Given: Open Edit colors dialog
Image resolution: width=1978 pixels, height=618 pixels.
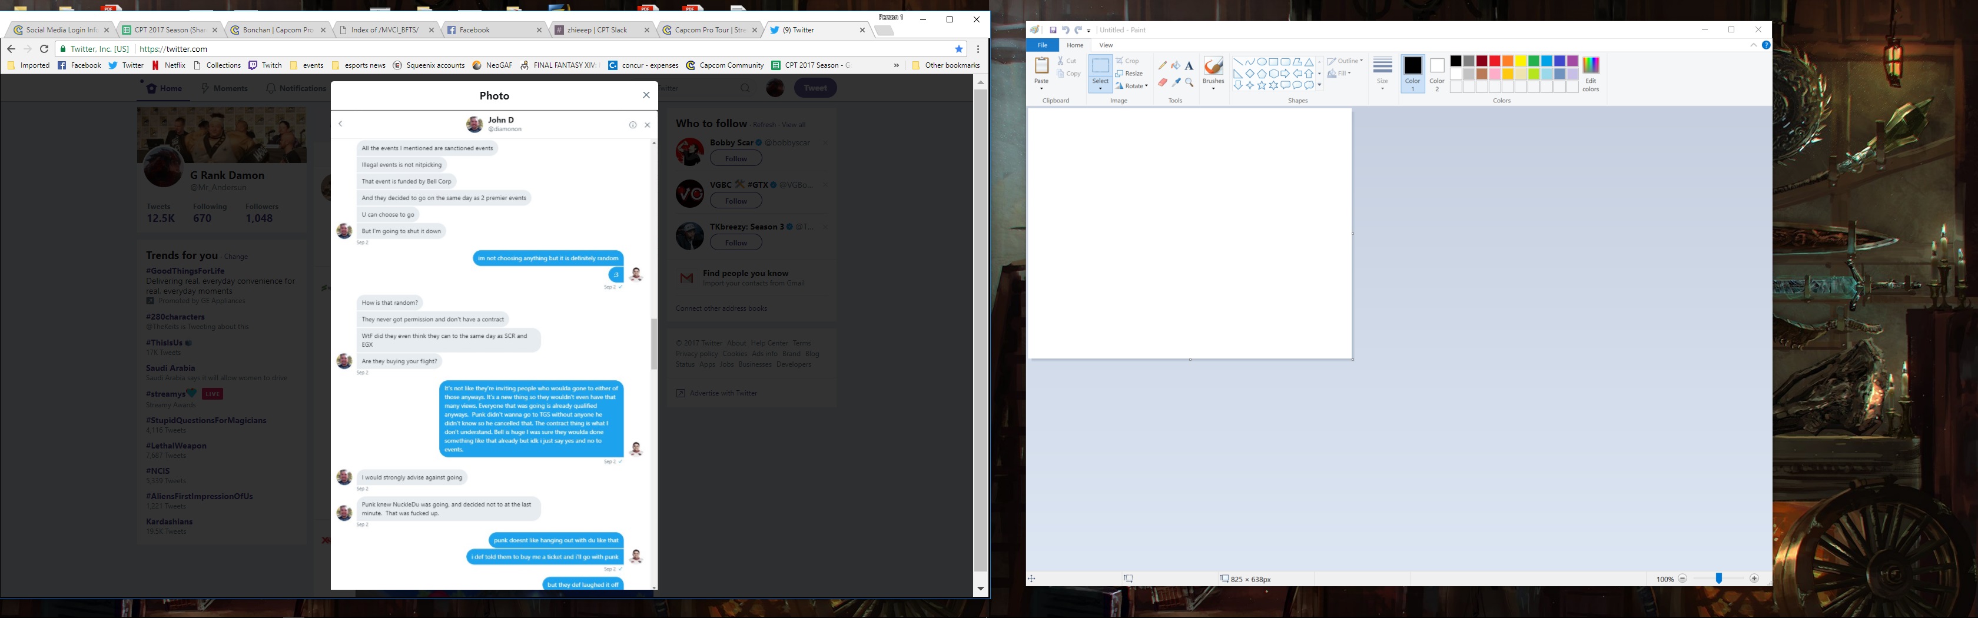Looking at the screenshot, I should click(x=1591, y=74).
